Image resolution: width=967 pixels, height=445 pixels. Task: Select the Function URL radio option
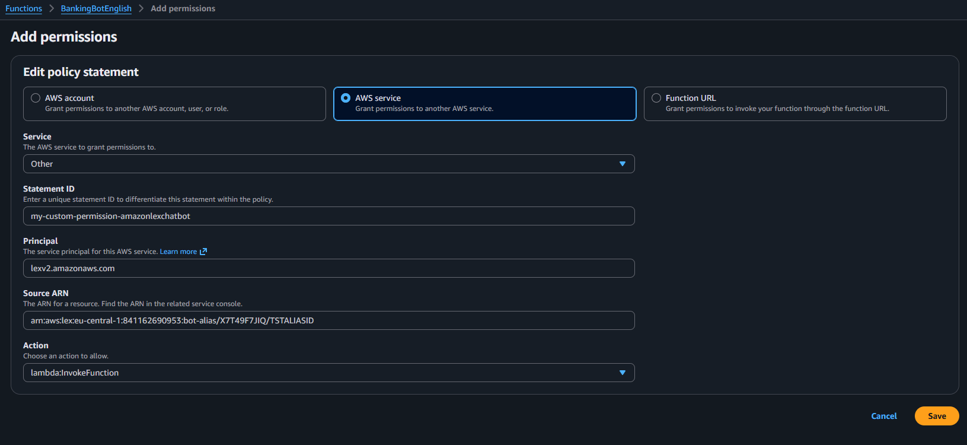(x=656, y=98)
